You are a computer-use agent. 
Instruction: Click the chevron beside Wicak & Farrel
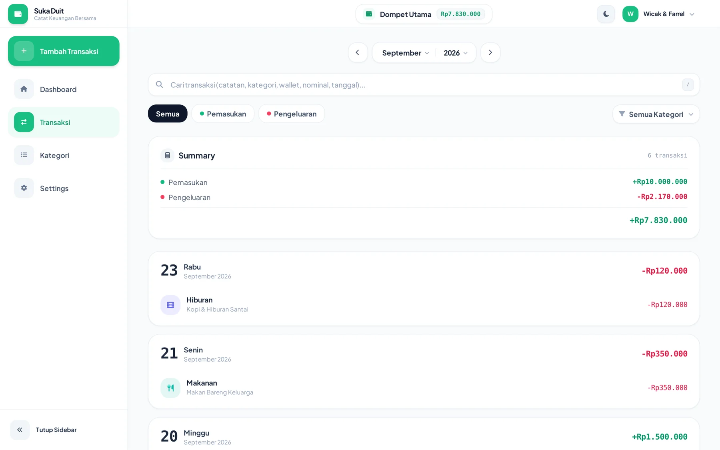692,14
